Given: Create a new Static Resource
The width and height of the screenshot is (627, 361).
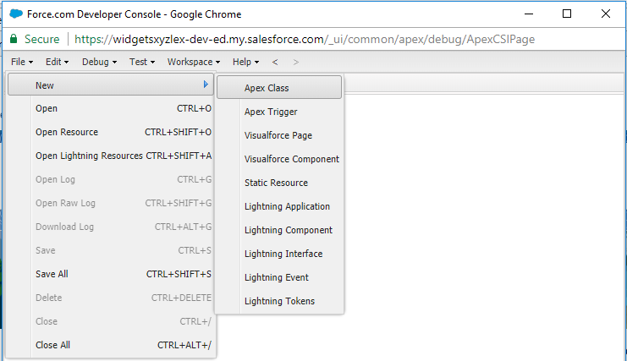Looking at the screenshot, I should (x=279, y=183).
